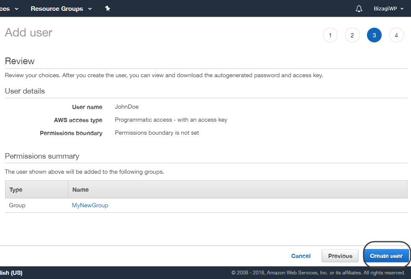The width and height of the screenshot is (411, 279).
Task: Click the step 4 circle indicator
Action: click(x=396, y=35)
